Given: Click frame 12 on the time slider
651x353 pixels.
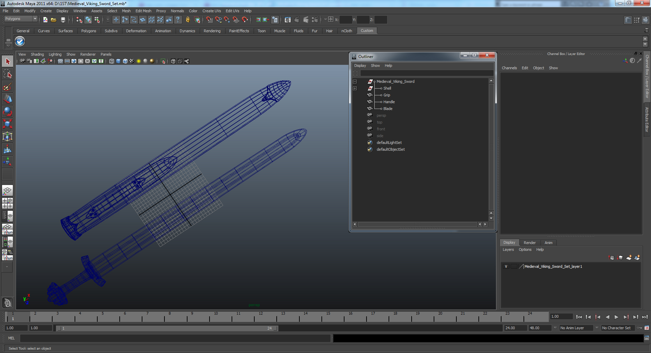Looking at the screenshot, I should point(261,317).
